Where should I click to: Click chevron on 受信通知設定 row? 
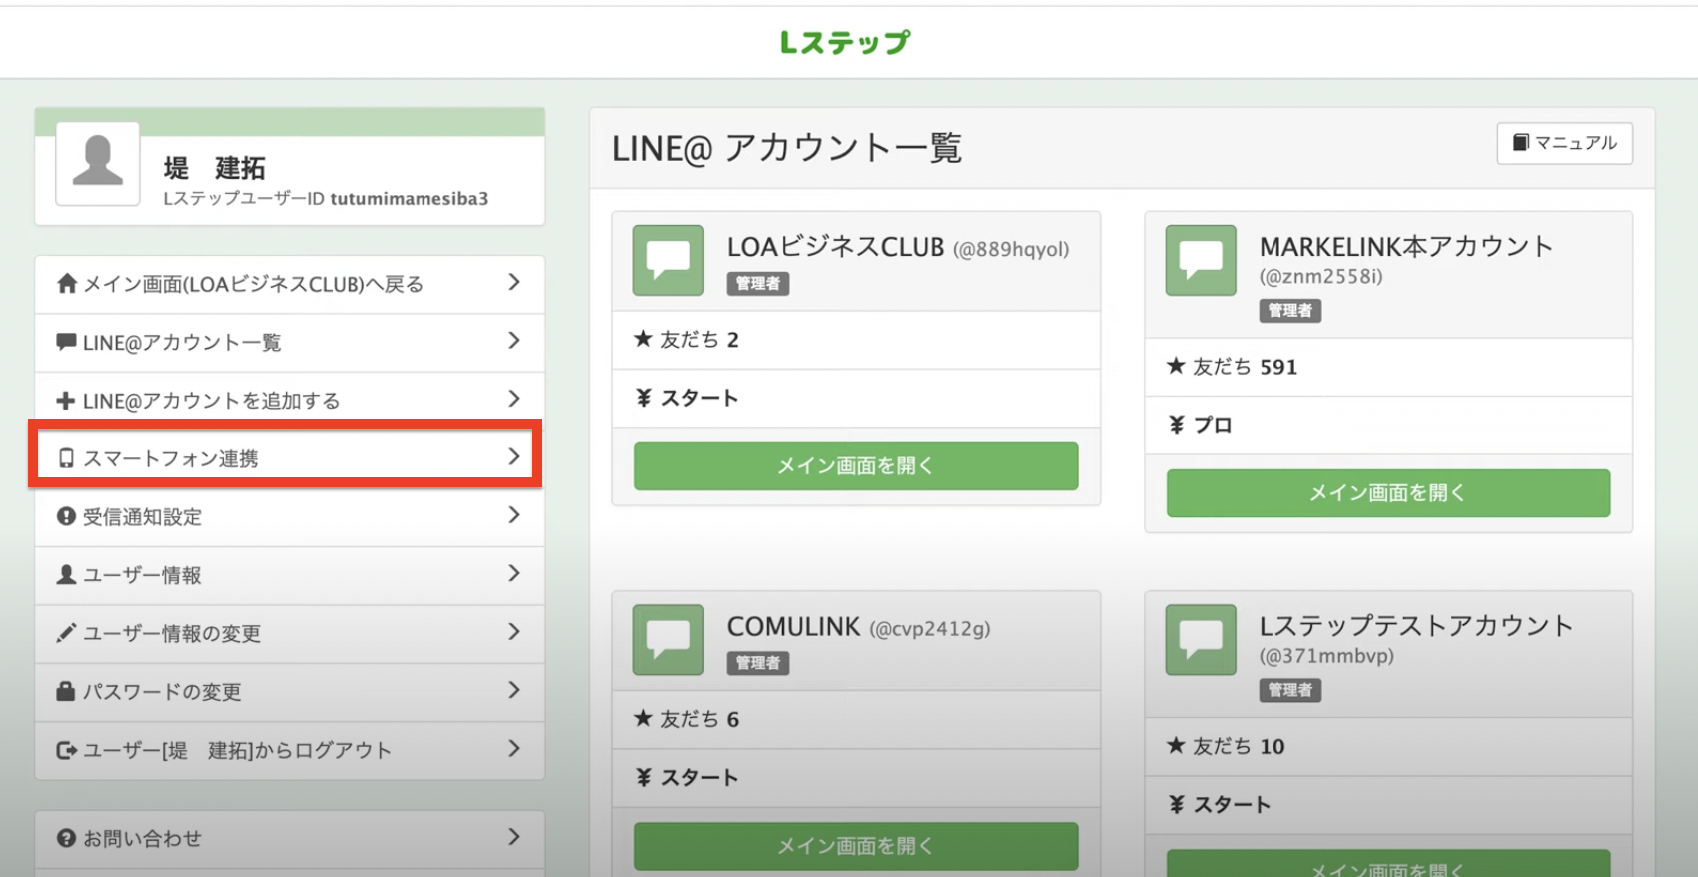point(514,515)
